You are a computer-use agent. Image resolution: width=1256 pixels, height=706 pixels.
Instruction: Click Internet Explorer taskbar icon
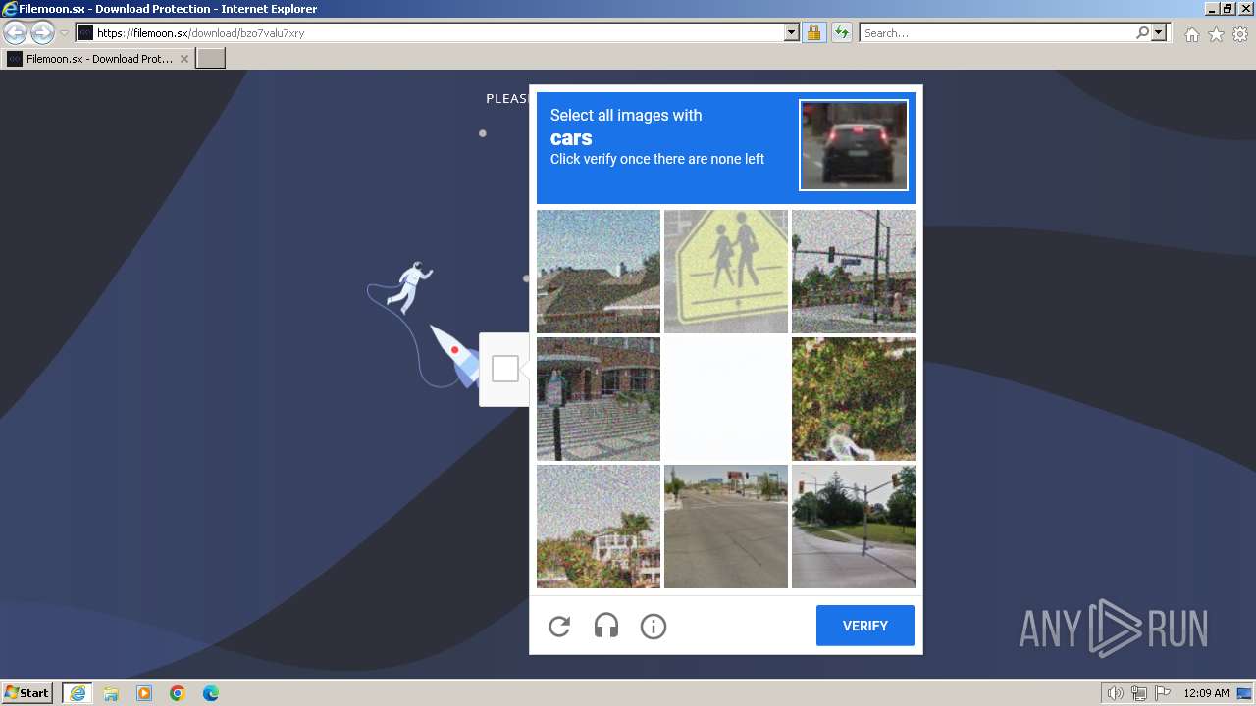(78, 693)
